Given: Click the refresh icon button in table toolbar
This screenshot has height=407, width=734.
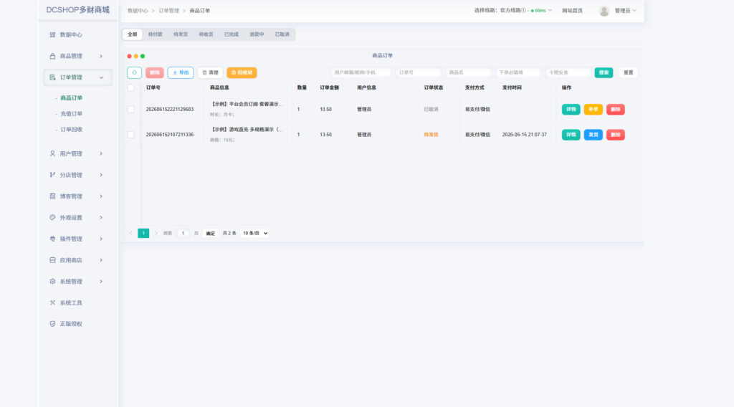Looking at the screenshot, I should pos(134,72).
